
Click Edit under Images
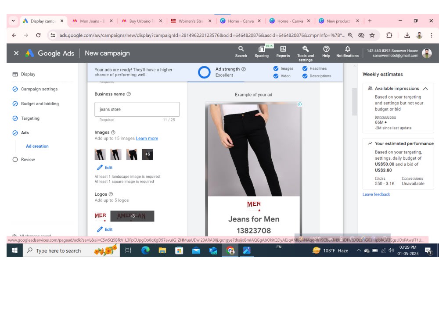click(x=105, y=168)
